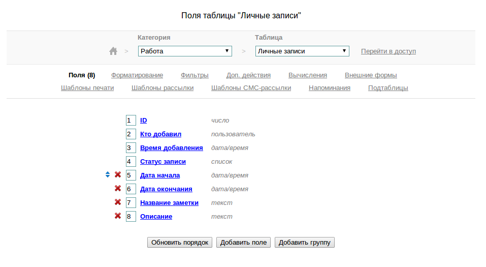Screen dimensions: 486x267
Task: Click the blue sort arrows beside 'Дата начала'
Action: (108, 175)
